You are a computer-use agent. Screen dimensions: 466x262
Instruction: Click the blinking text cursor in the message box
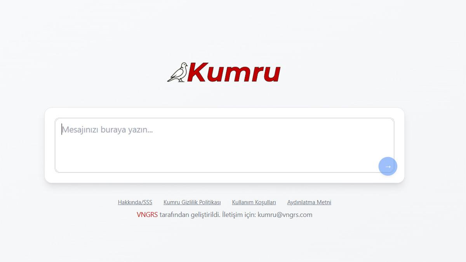[x=62, y=130]
